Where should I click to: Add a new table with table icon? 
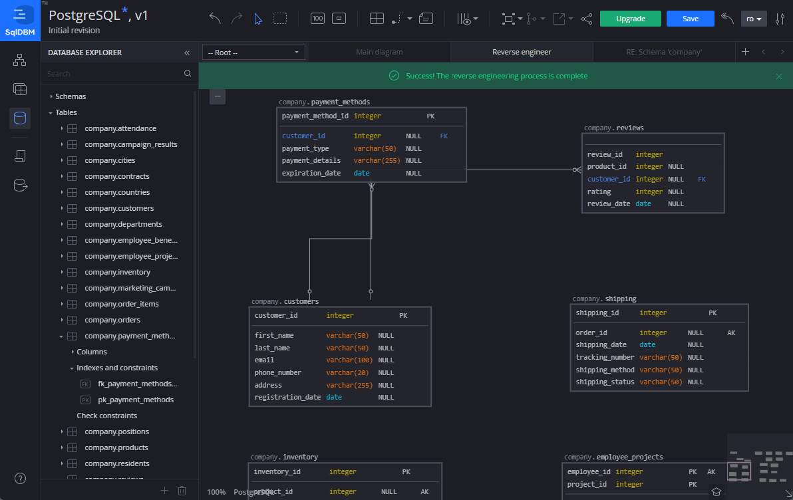(377, 19)
